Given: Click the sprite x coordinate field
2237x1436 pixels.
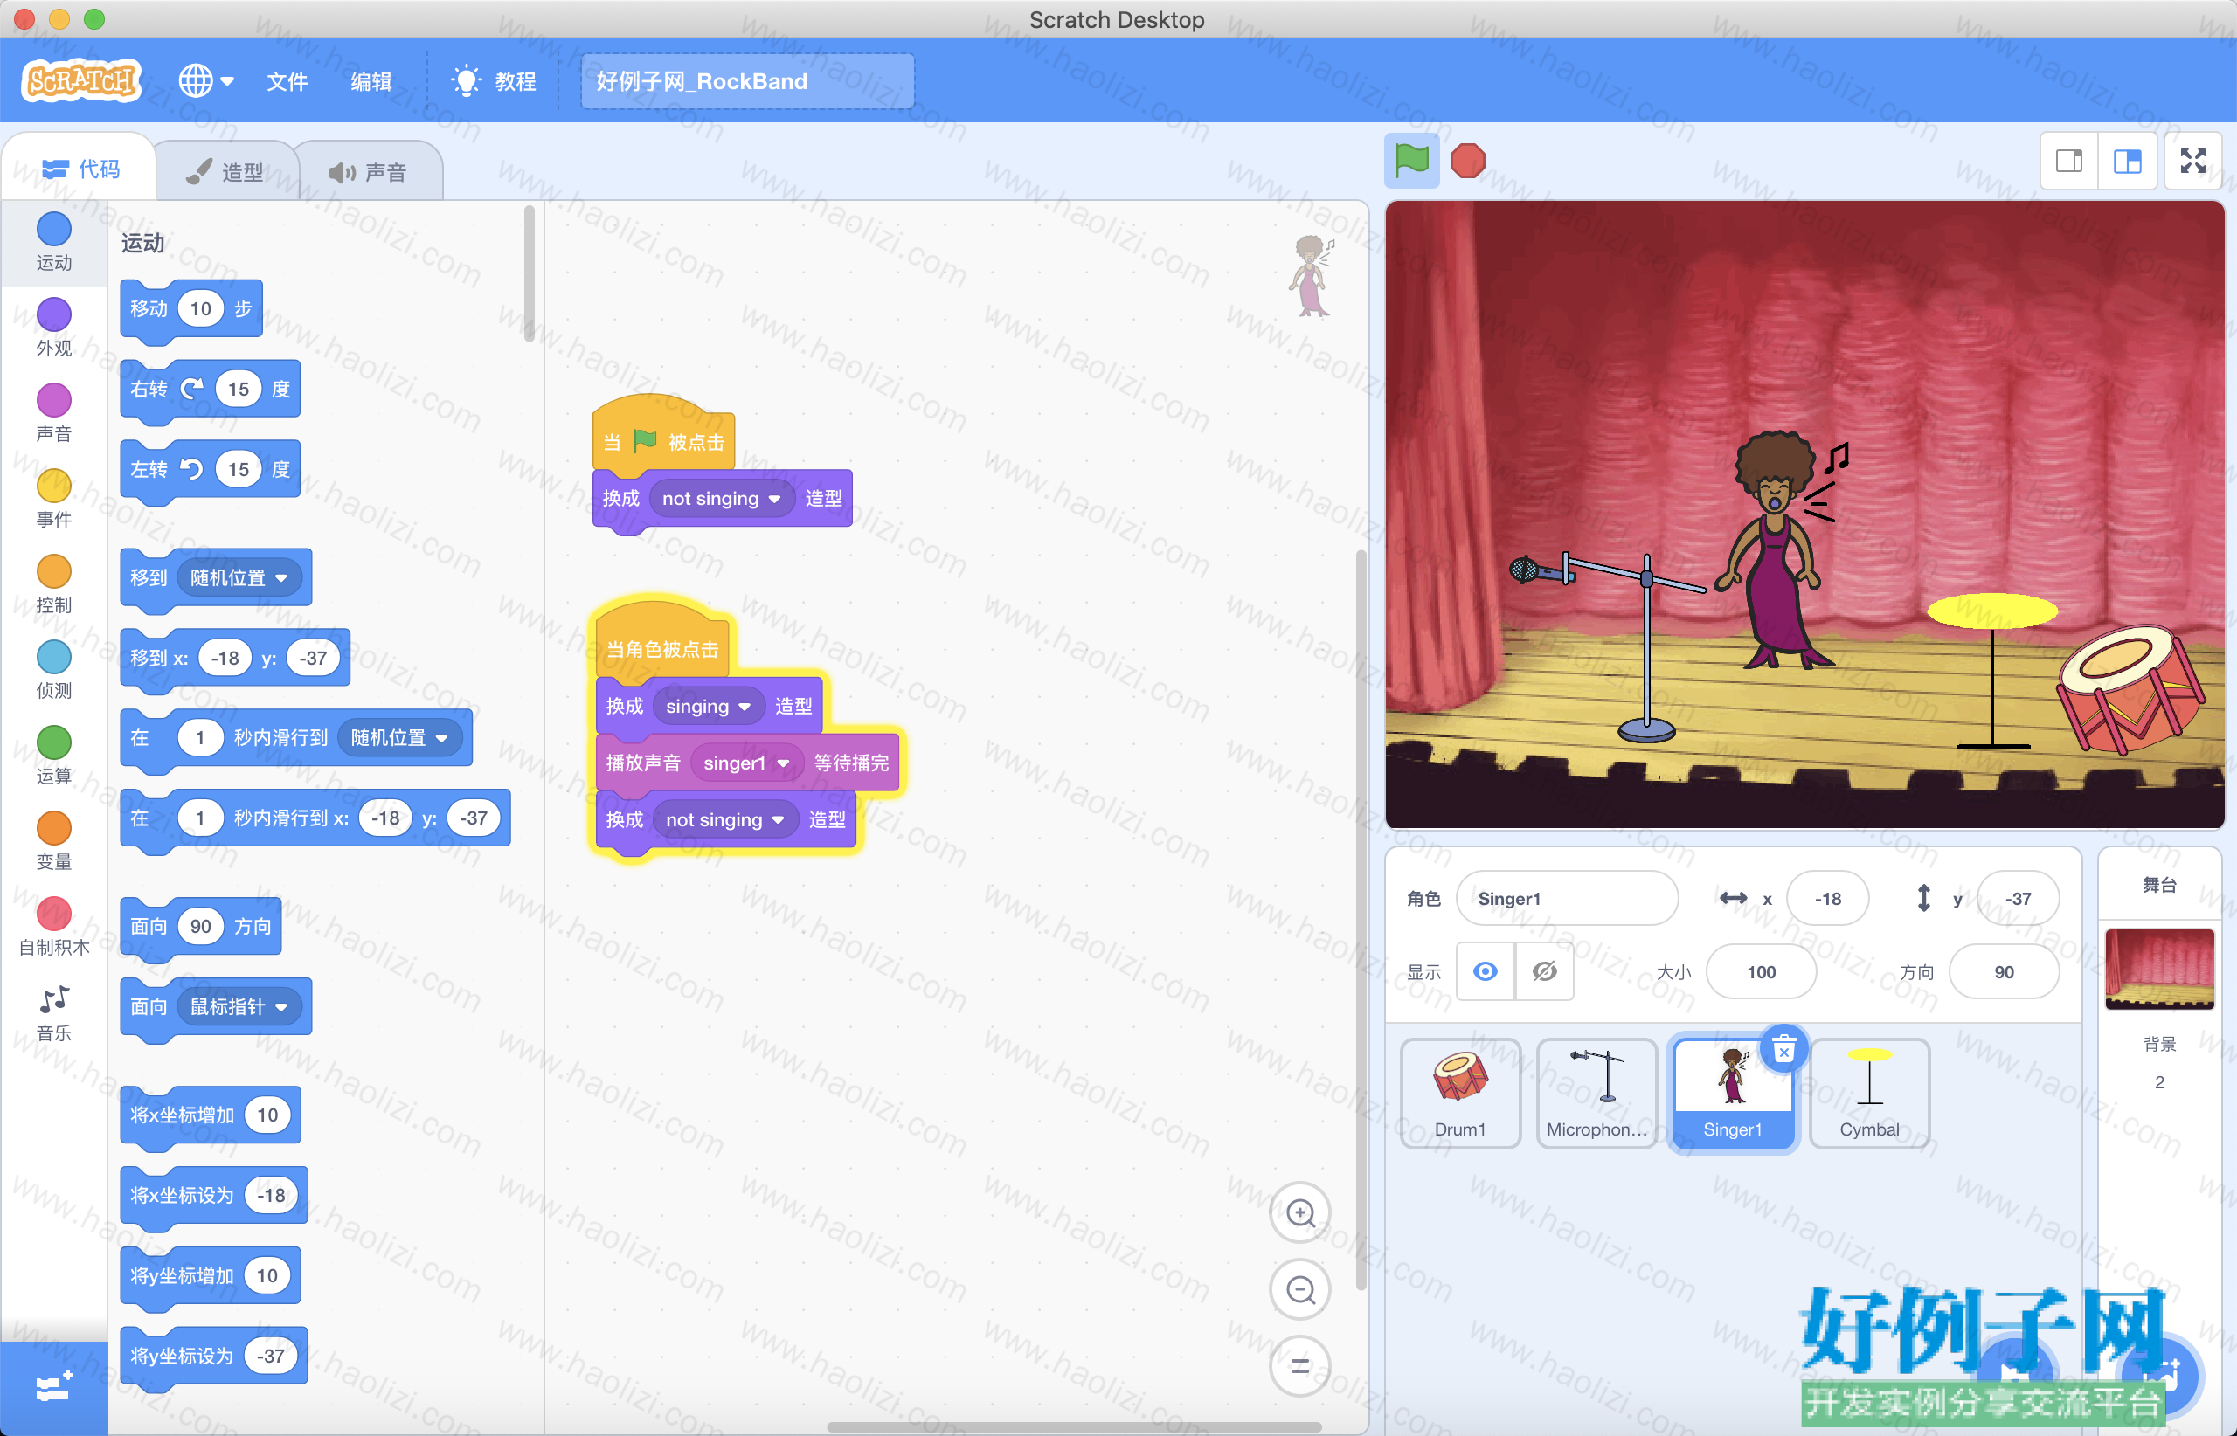Looking at the screenshot, I should 1827,898.
